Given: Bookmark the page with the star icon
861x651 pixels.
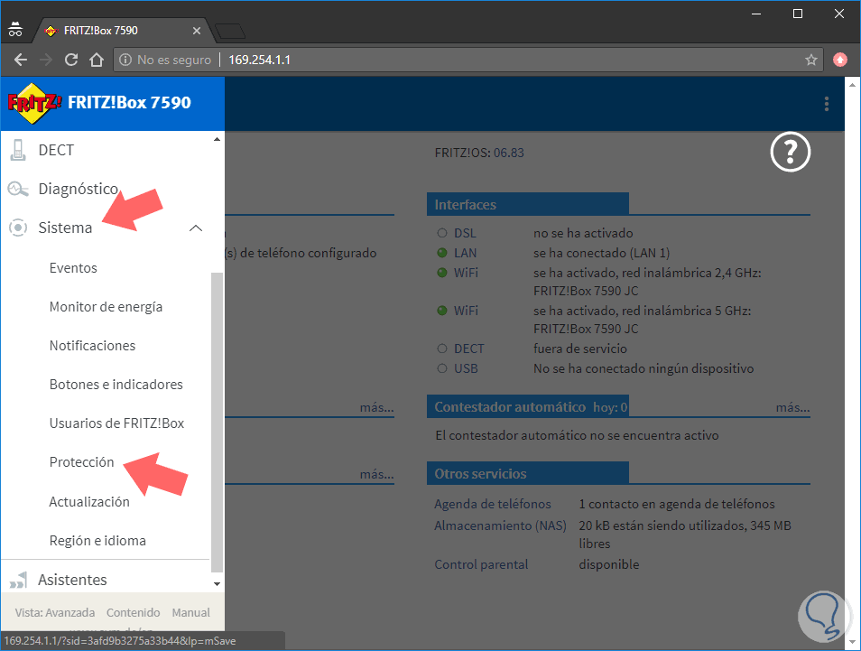Looking at the screenshot, I should [x=811, y=60].
